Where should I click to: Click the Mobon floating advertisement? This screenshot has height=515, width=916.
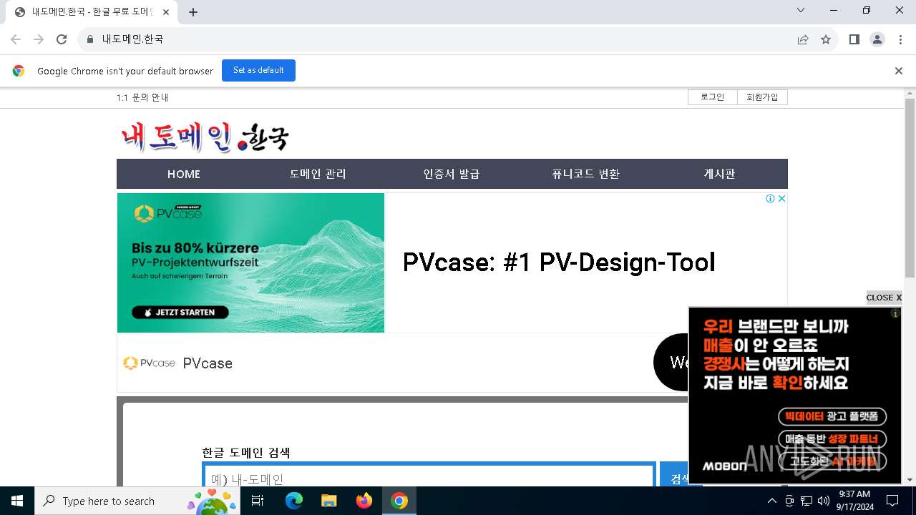pyautogui.click(x=794, y=396)
